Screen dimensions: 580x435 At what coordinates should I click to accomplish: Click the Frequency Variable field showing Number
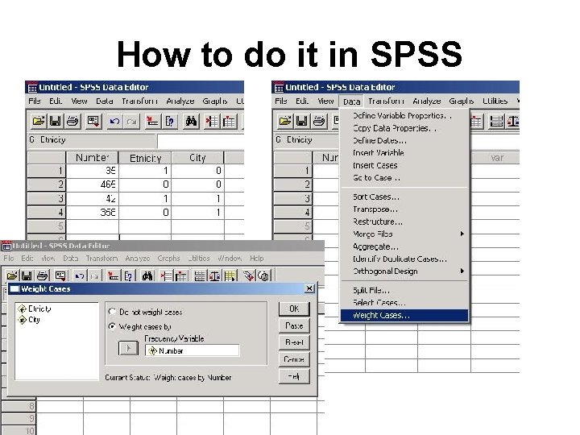coord(192,350)
